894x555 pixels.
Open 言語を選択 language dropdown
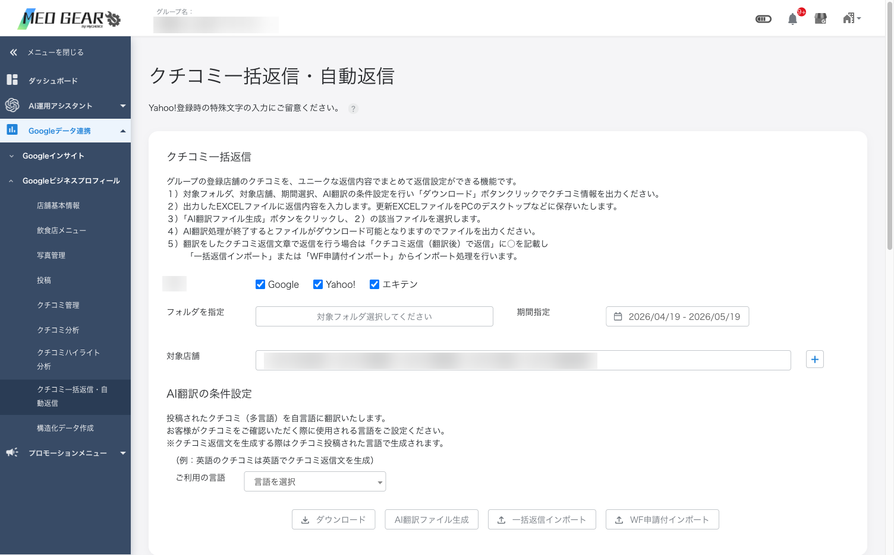tap(315, 481)
